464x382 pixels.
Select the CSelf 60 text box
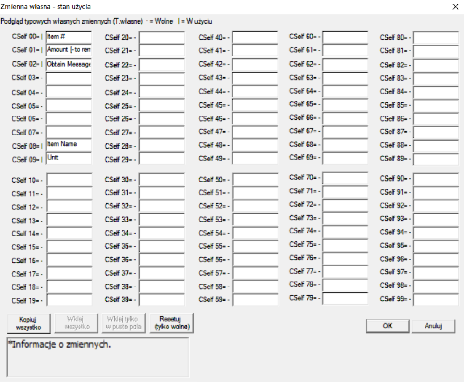(x=345, y=37)
